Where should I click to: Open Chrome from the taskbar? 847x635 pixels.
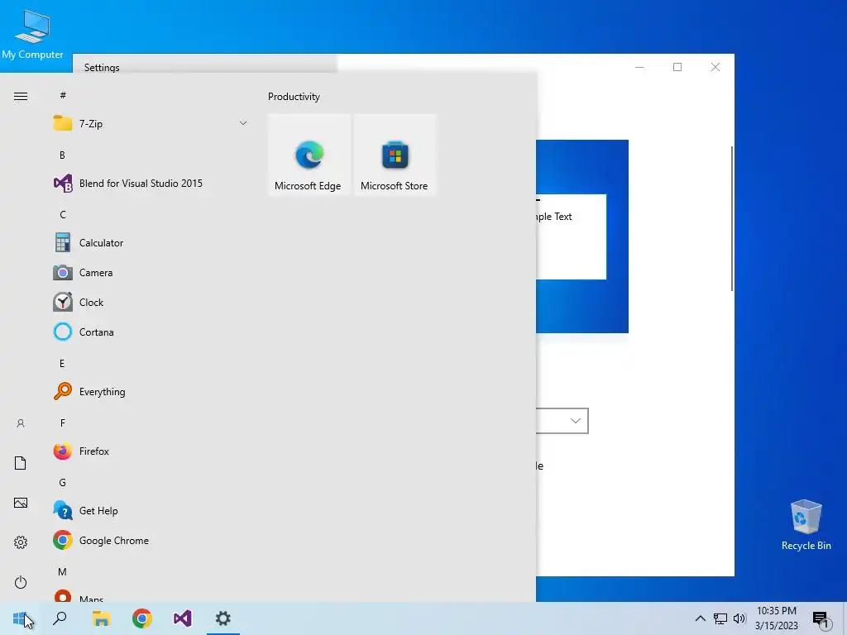point(142,618)
